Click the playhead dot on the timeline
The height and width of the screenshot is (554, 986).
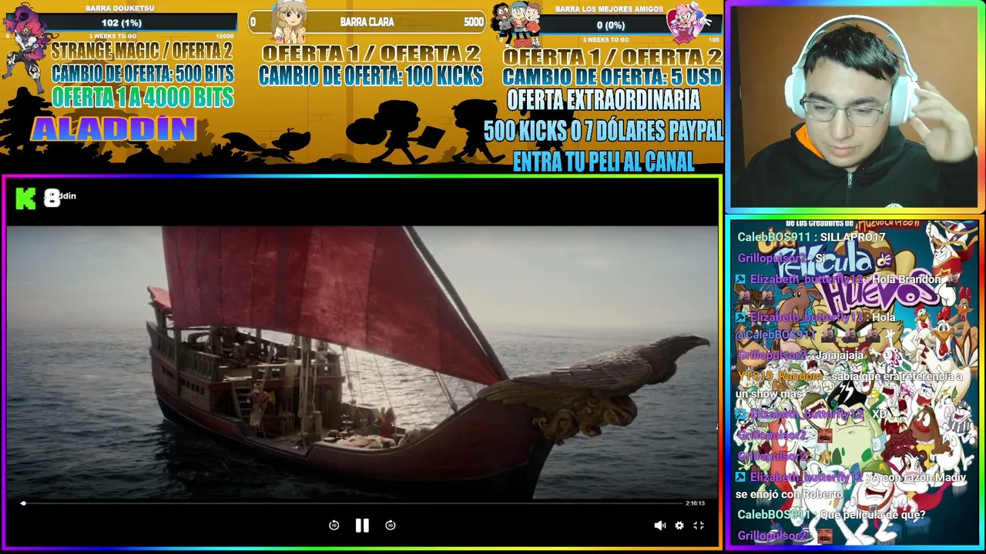click(23, 503)
